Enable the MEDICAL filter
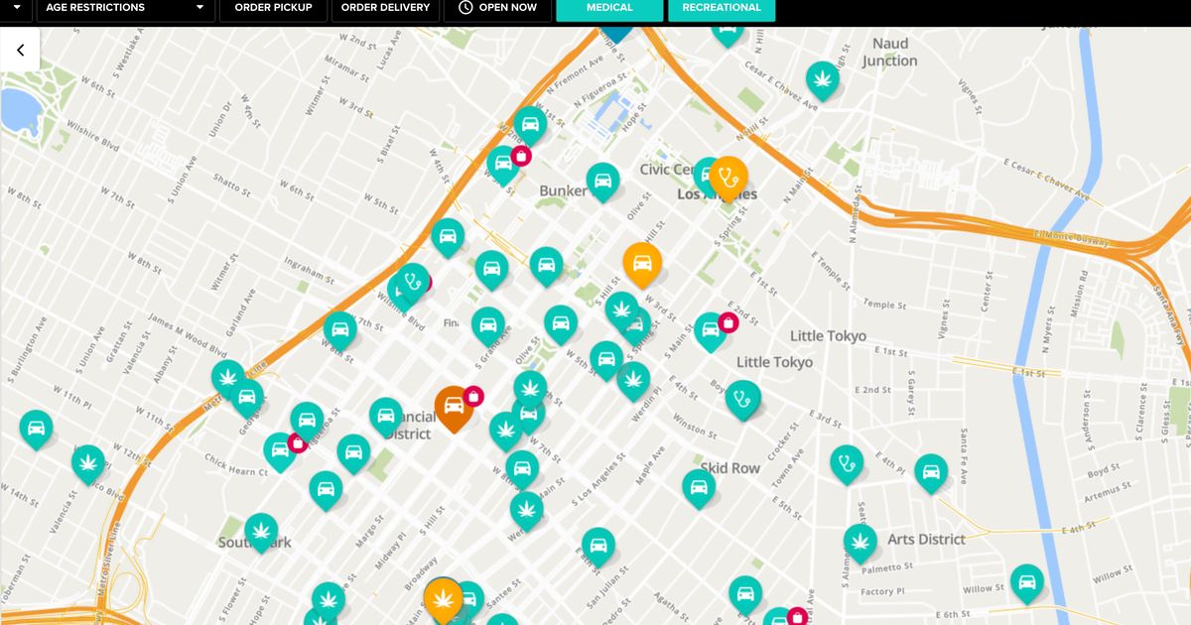The image size is (1191, 625). click(x=608, y=7)
